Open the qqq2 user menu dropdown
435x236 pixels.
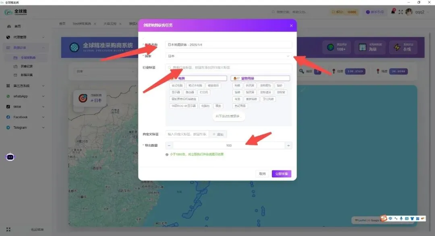click(422, 12)
